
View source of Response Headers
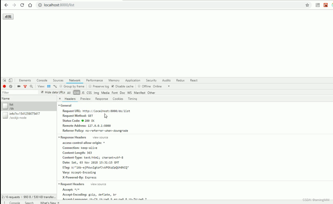(100, 137)
